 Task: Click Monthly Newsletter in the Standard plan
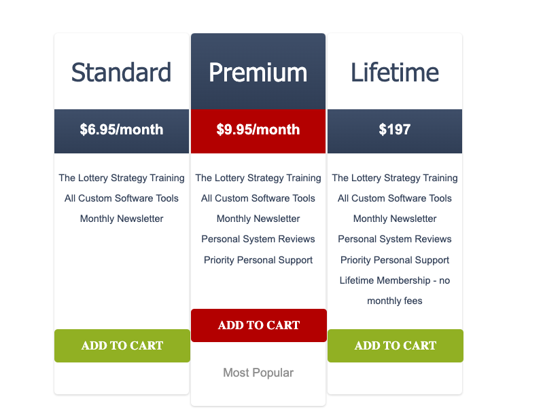pos(122,219)
